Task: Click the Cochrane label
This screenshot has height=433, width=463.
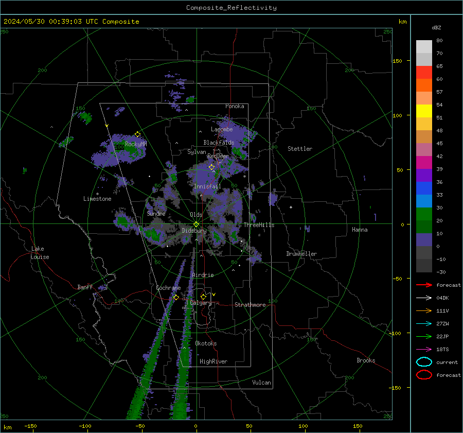Action: 168,288
